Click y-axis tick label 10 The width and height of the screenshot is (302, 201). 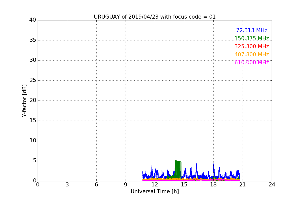click(x=33, y=141)
